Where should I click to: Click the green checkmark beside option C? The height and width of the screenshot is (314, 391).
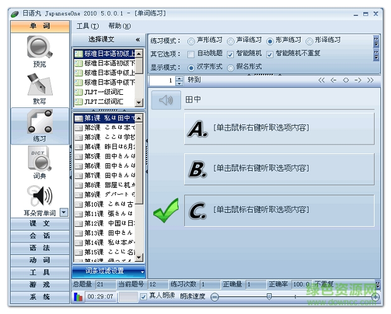click(166, 210)
